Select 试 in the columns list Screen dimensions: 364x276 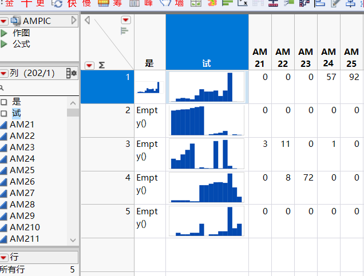[x=17, y=113]
